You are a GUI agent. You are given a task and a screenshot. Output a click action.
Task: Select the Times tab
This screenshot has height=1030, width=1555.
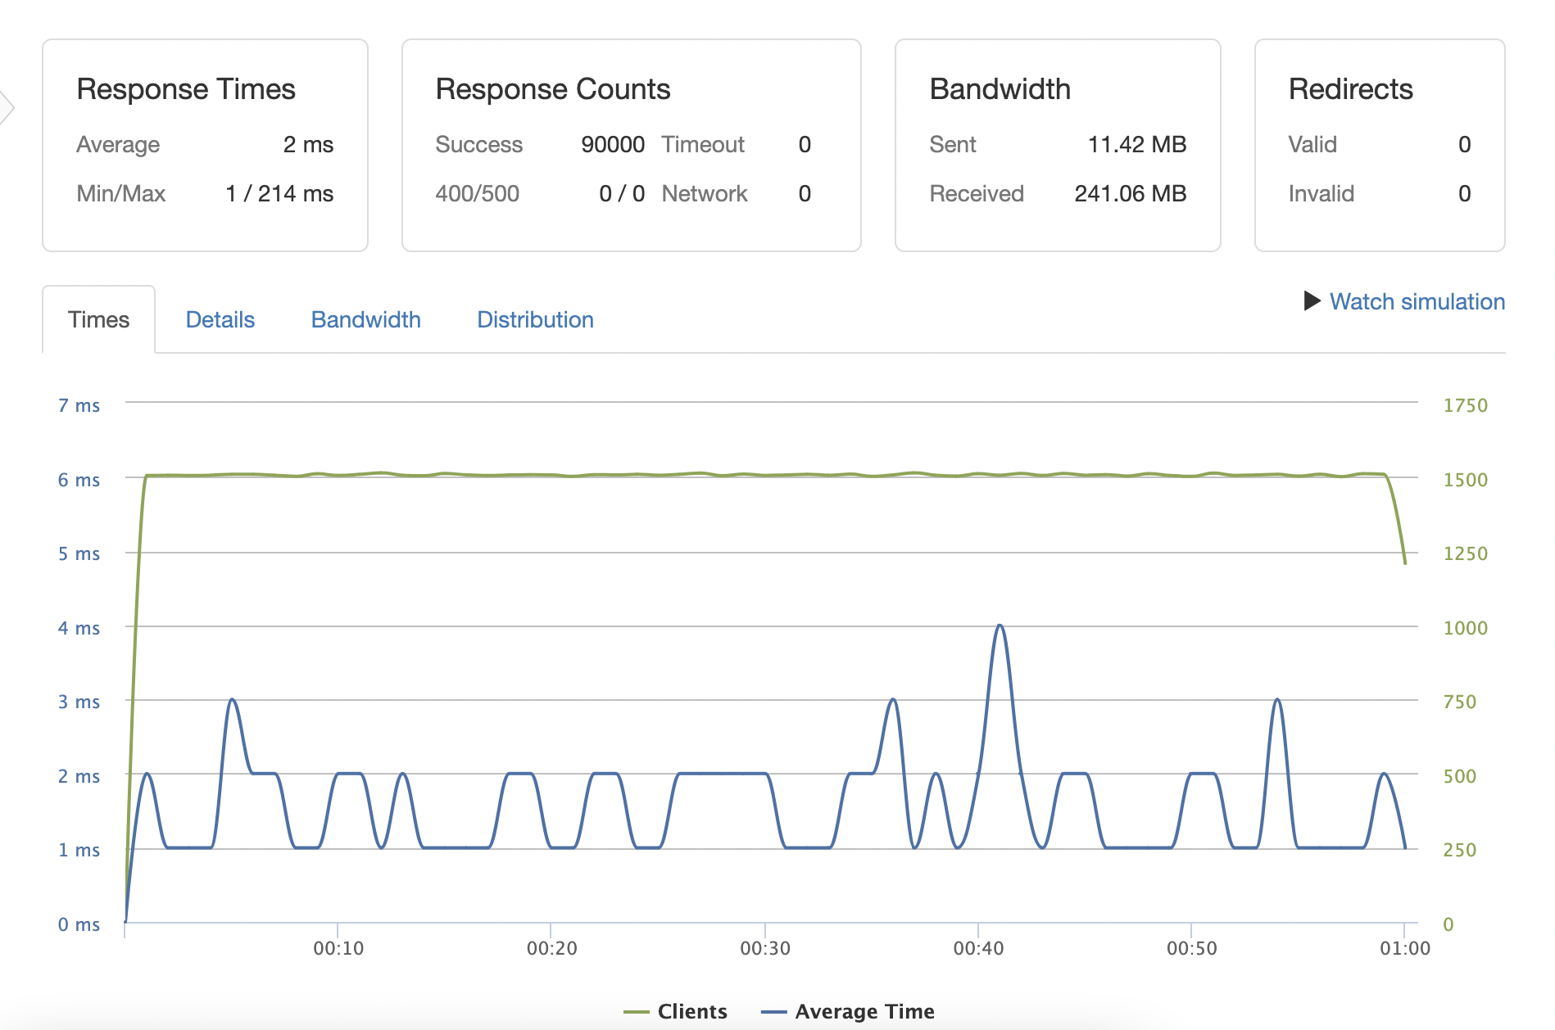tap(98, 319)
